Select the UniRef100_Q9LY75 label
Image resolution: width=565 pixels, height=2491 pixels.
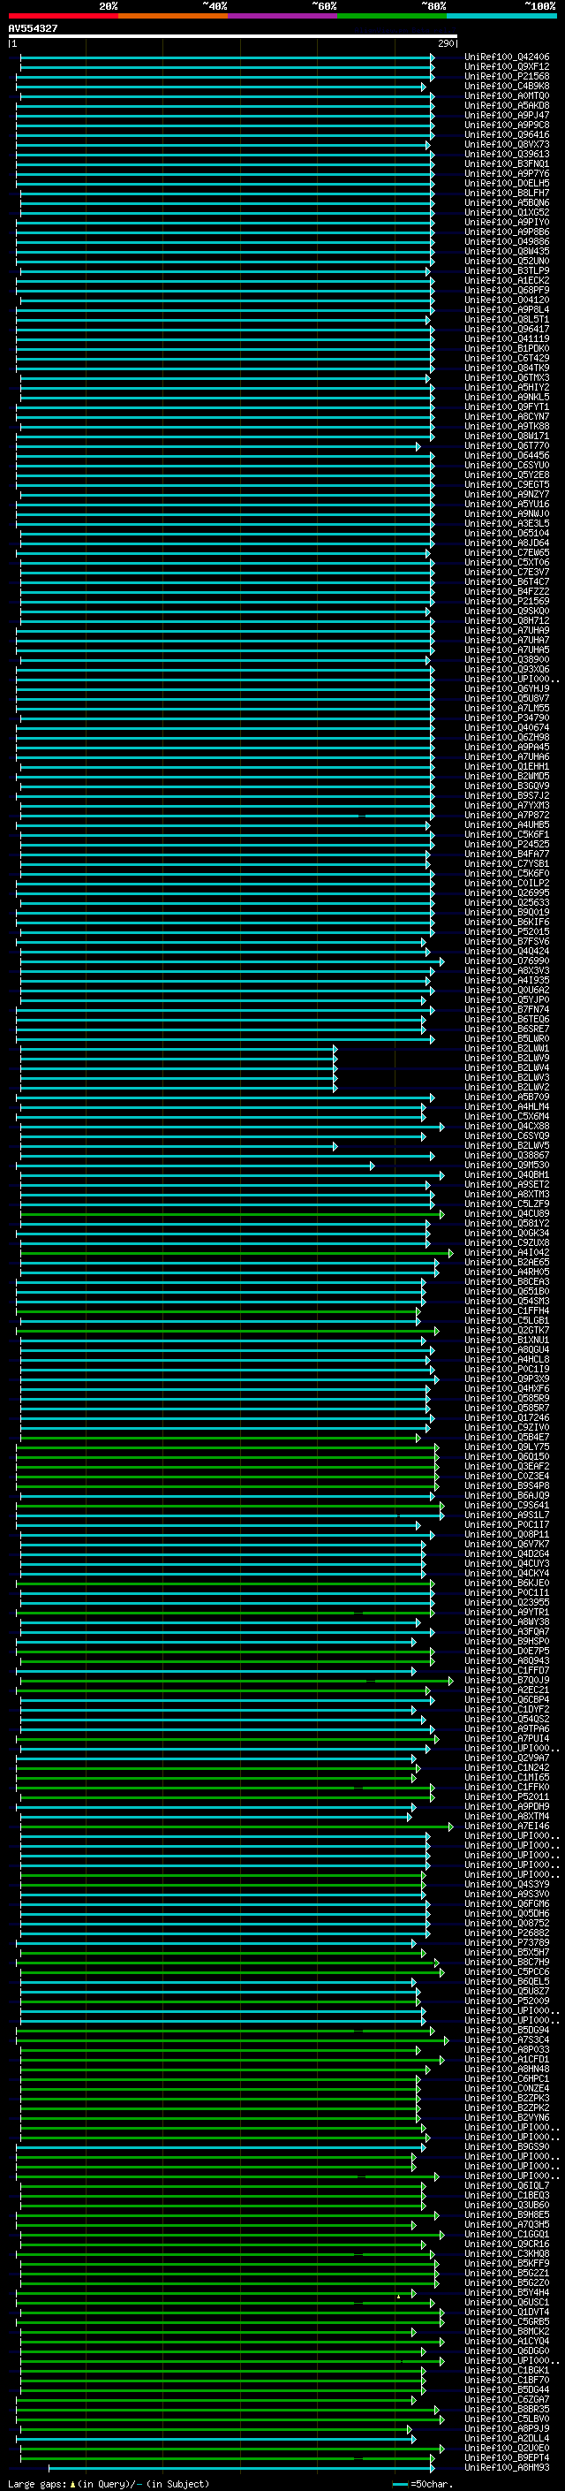(507, 1447)
